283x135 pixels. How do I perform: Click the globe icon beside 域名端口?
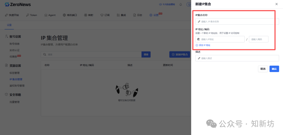pyautogui.click(x=64, y=15)
